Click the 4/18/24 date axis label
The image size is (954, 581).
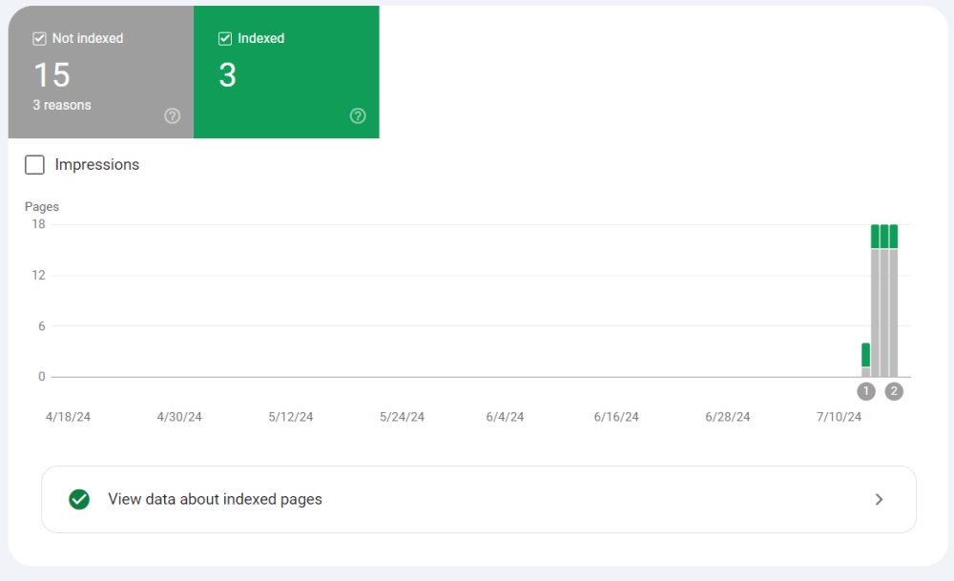(x=69, y=417)
